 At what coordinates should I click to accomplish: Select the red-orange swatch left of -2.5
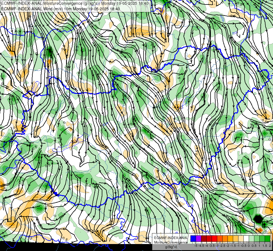[220, 239]
